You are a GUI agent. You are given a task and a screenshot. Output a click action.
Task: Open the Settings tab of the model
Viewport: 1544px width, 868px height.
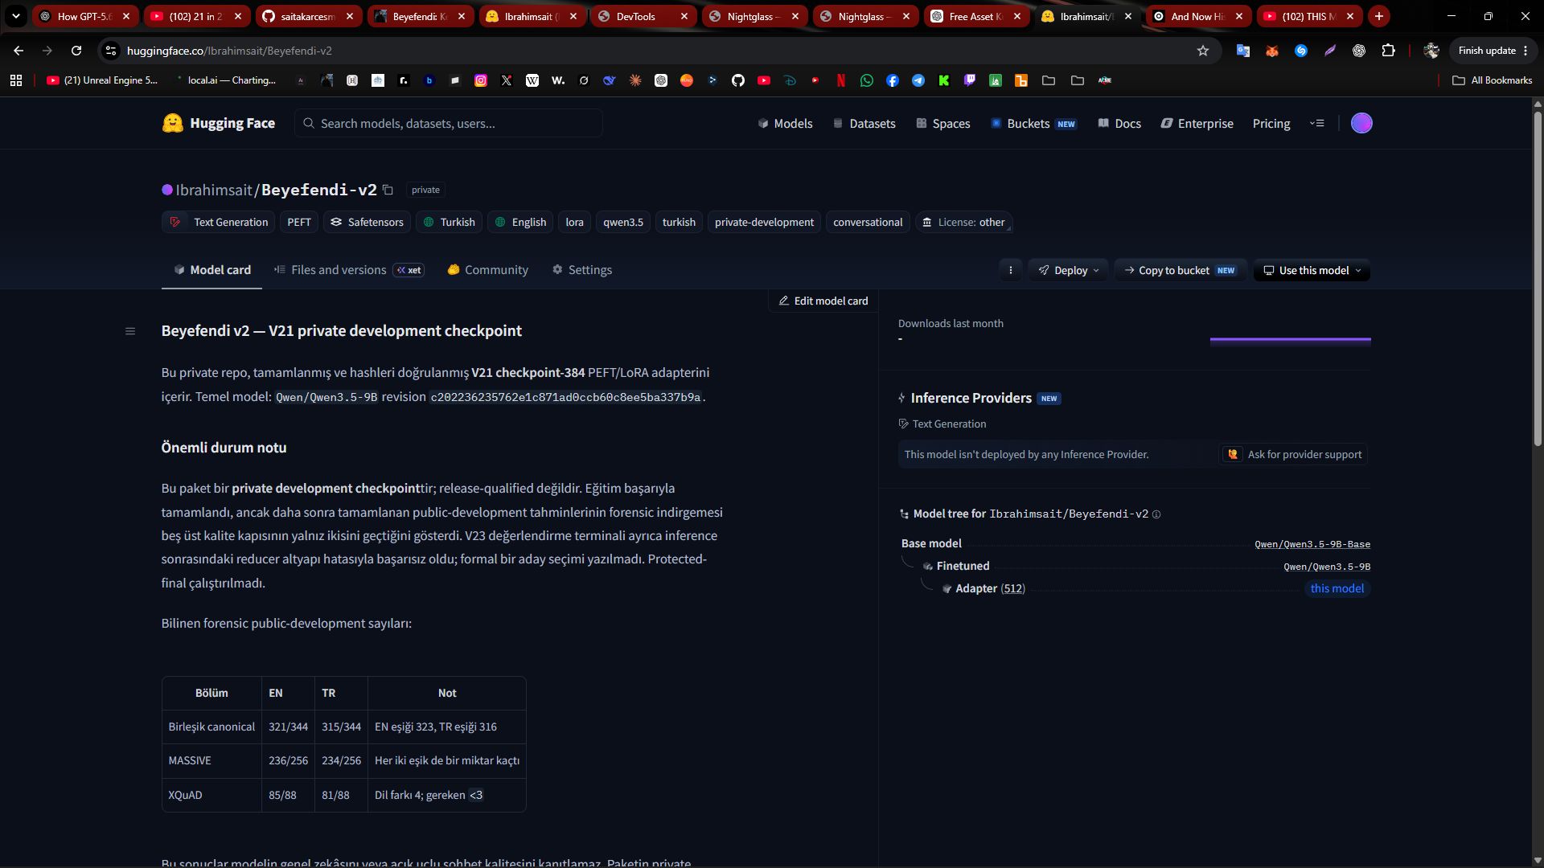[x=582, y=270]
